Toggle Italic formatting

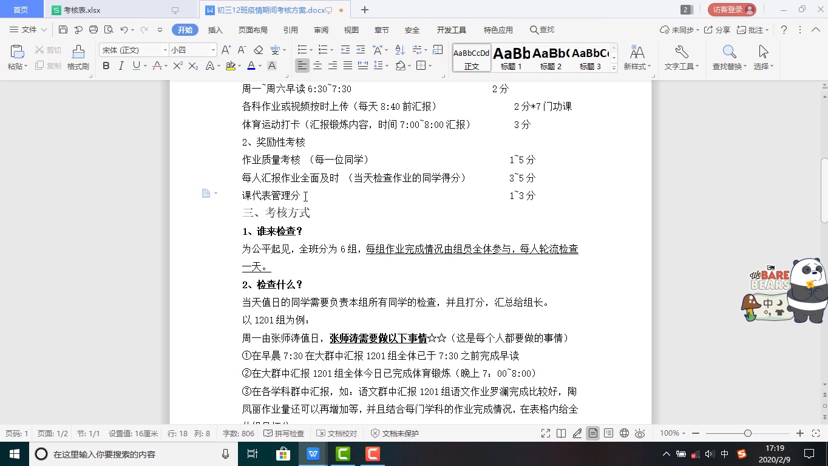click(x=121, y=66)
